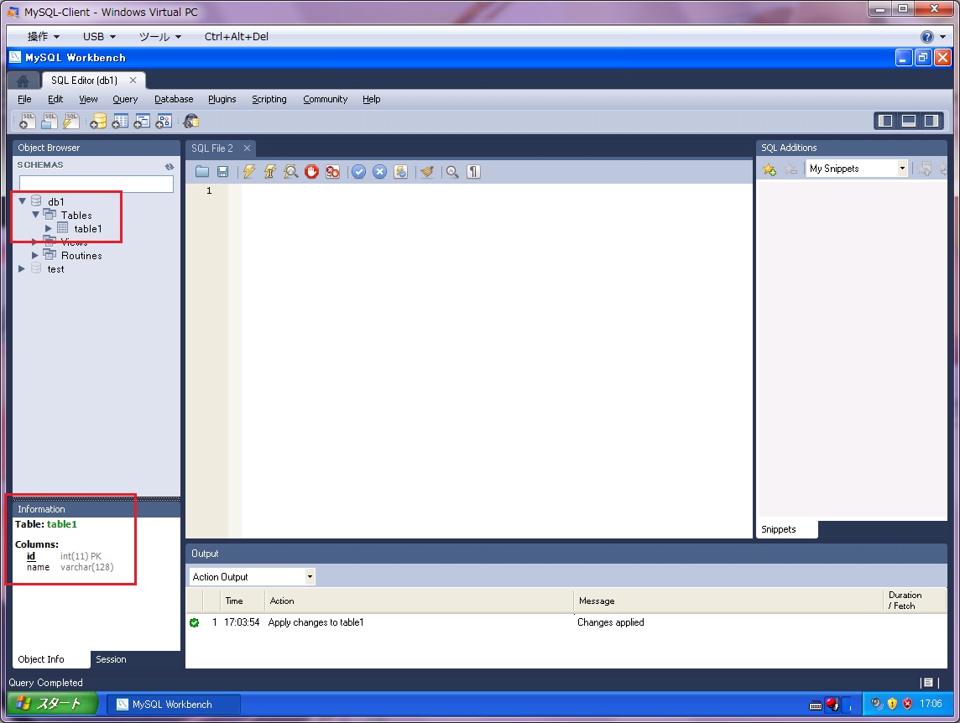Run Explain on the query icon

[290, 172]
